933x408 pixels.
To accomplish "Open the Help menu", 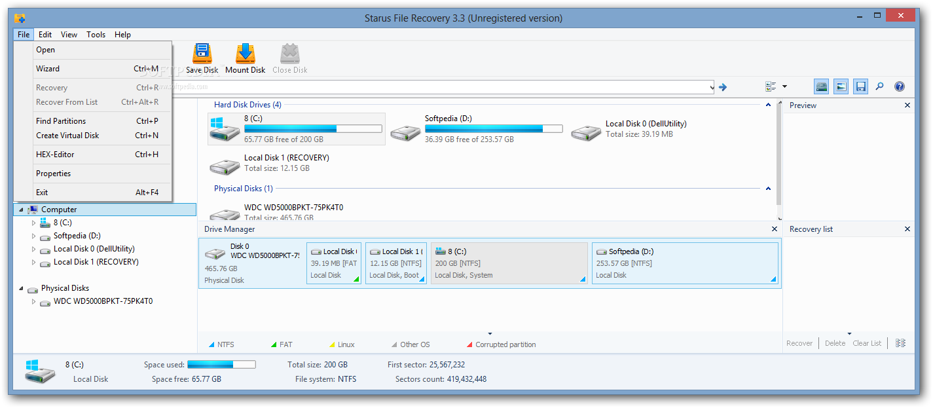I will [122, 35].
